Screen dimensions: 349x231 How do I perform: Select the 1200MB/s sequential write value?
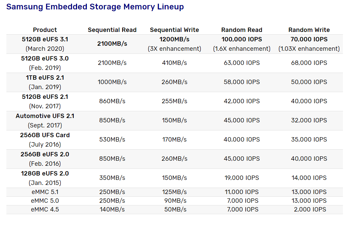174,39
